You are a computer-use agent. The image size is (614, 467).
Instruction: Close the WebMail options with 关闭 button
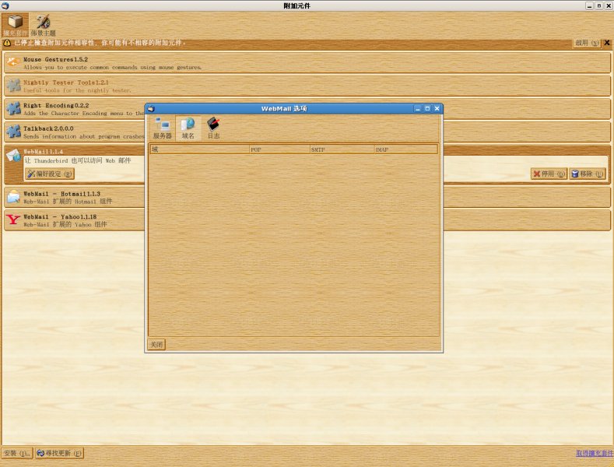(x=156, y=345)
